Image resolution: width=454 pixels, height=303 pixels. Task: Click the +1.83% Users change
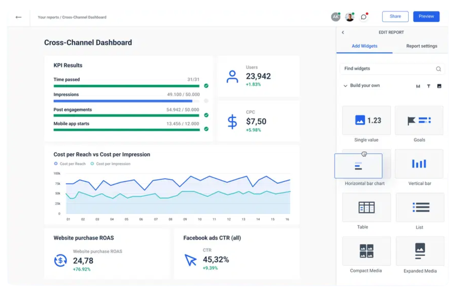(x=253, y=84)
